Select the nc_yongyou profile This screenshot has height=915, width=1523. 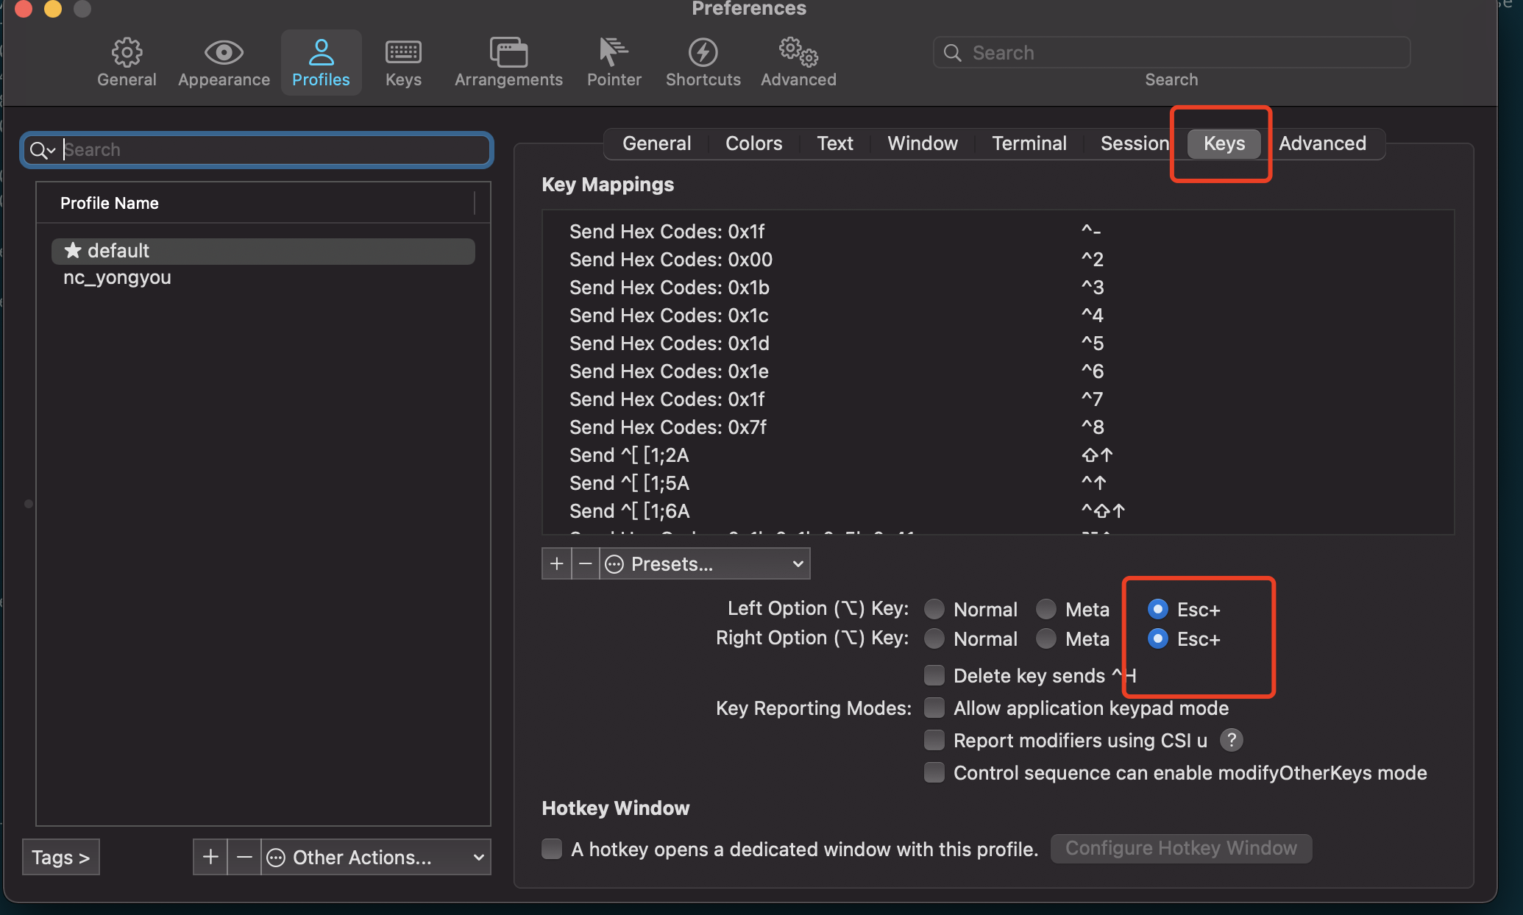tap(117, 278)
